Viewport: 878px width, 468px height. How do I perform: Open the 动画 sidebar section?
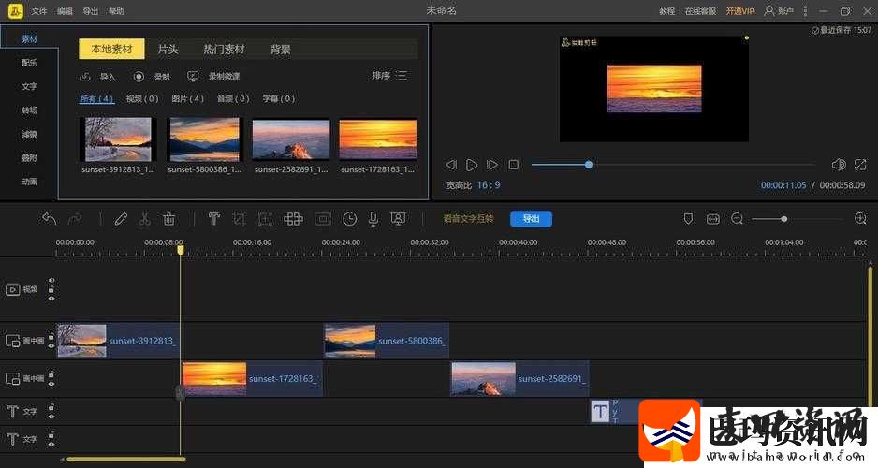coord(29,182)
